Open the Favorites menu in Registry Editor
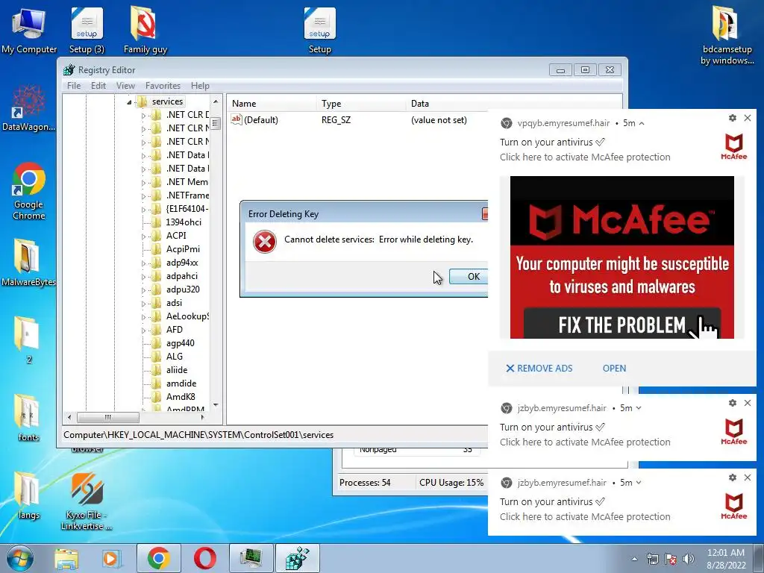764x573 pixels. click(163, 86)
